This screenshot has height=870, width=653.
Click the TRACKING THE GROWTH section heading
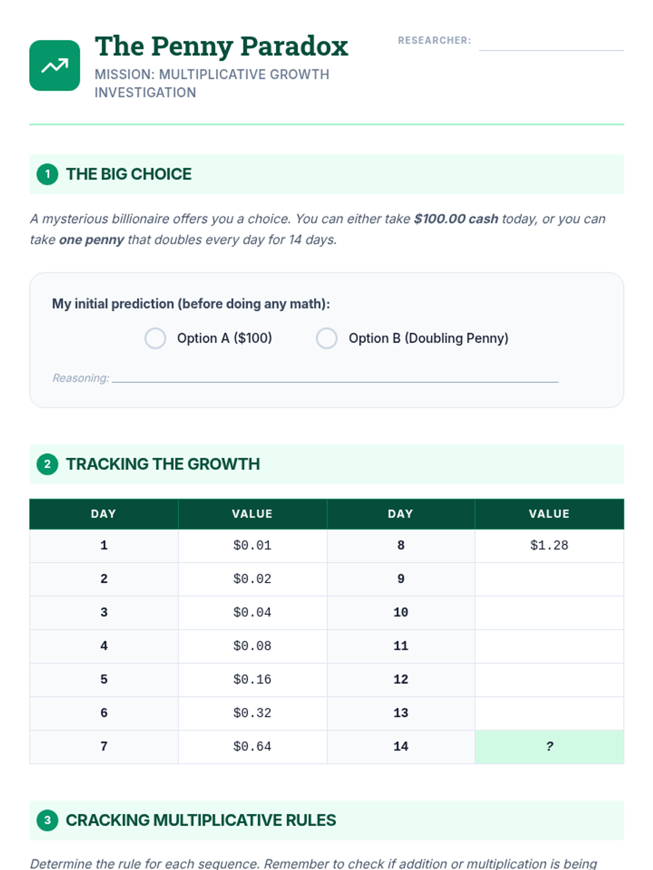[x=163, y=464]
